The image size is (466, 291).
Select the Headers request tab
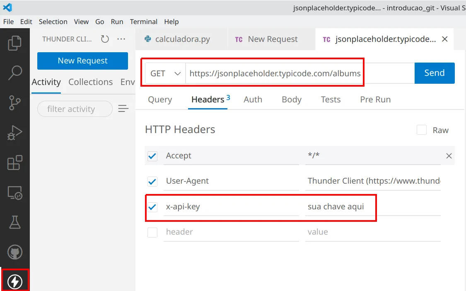pos(208,99)
